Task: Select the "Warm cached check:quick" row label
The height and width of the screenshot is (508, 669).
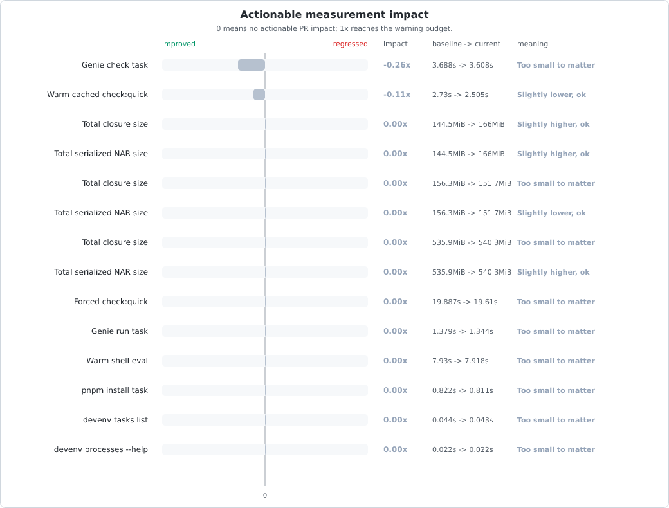Action: coord(97,95)
